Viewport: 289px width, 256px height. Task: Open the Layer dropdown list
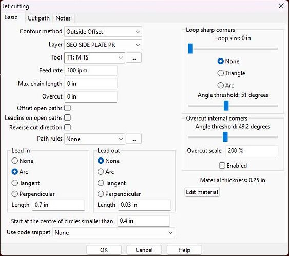103,45
